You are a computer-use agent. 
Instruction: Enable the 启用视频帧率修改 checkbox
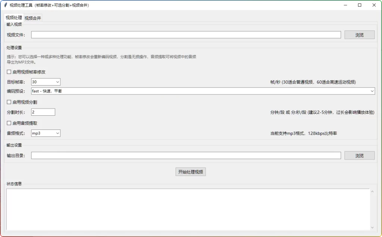9,72
